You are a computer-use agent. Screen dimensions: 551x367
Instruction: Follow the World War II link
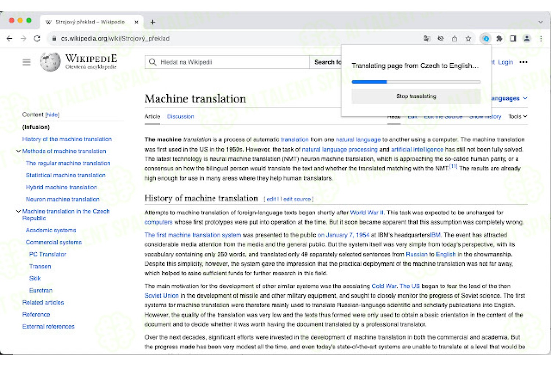(x=367, y=212)
